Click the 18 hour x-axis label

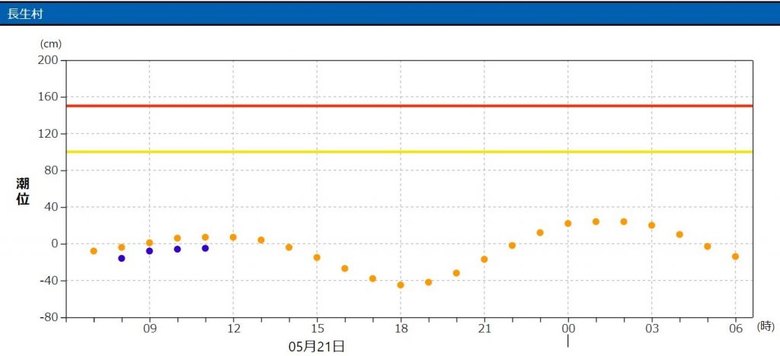click(401, 329)
